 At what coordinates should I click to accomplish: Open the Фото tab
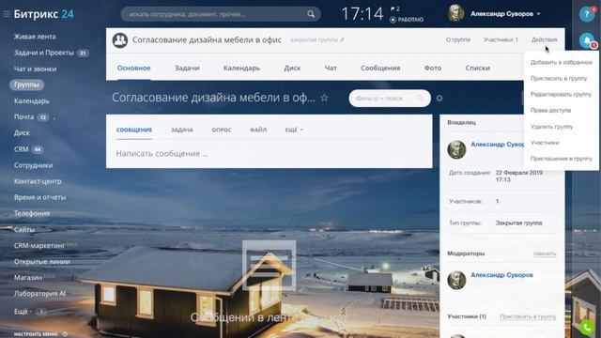(433, 68)
